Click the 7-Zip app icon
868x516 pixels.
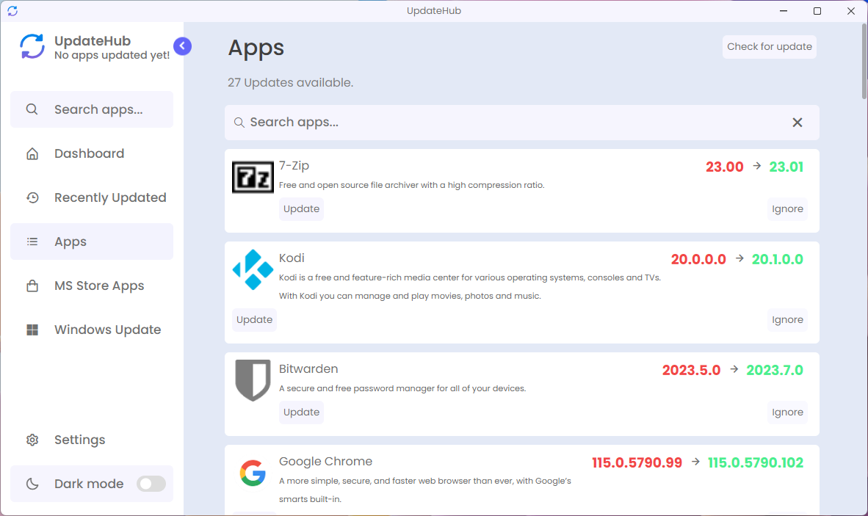click(x=253, y=177)
